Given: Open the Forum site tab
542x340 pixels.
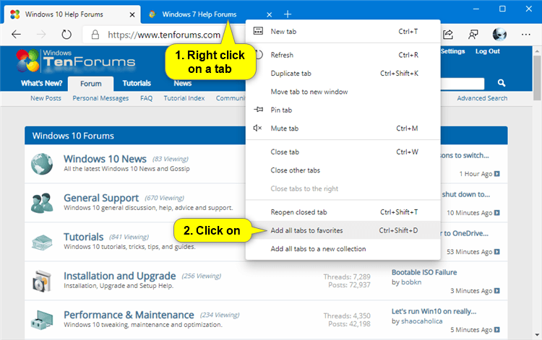Looking at the screenshot, I should coord(91,84).
